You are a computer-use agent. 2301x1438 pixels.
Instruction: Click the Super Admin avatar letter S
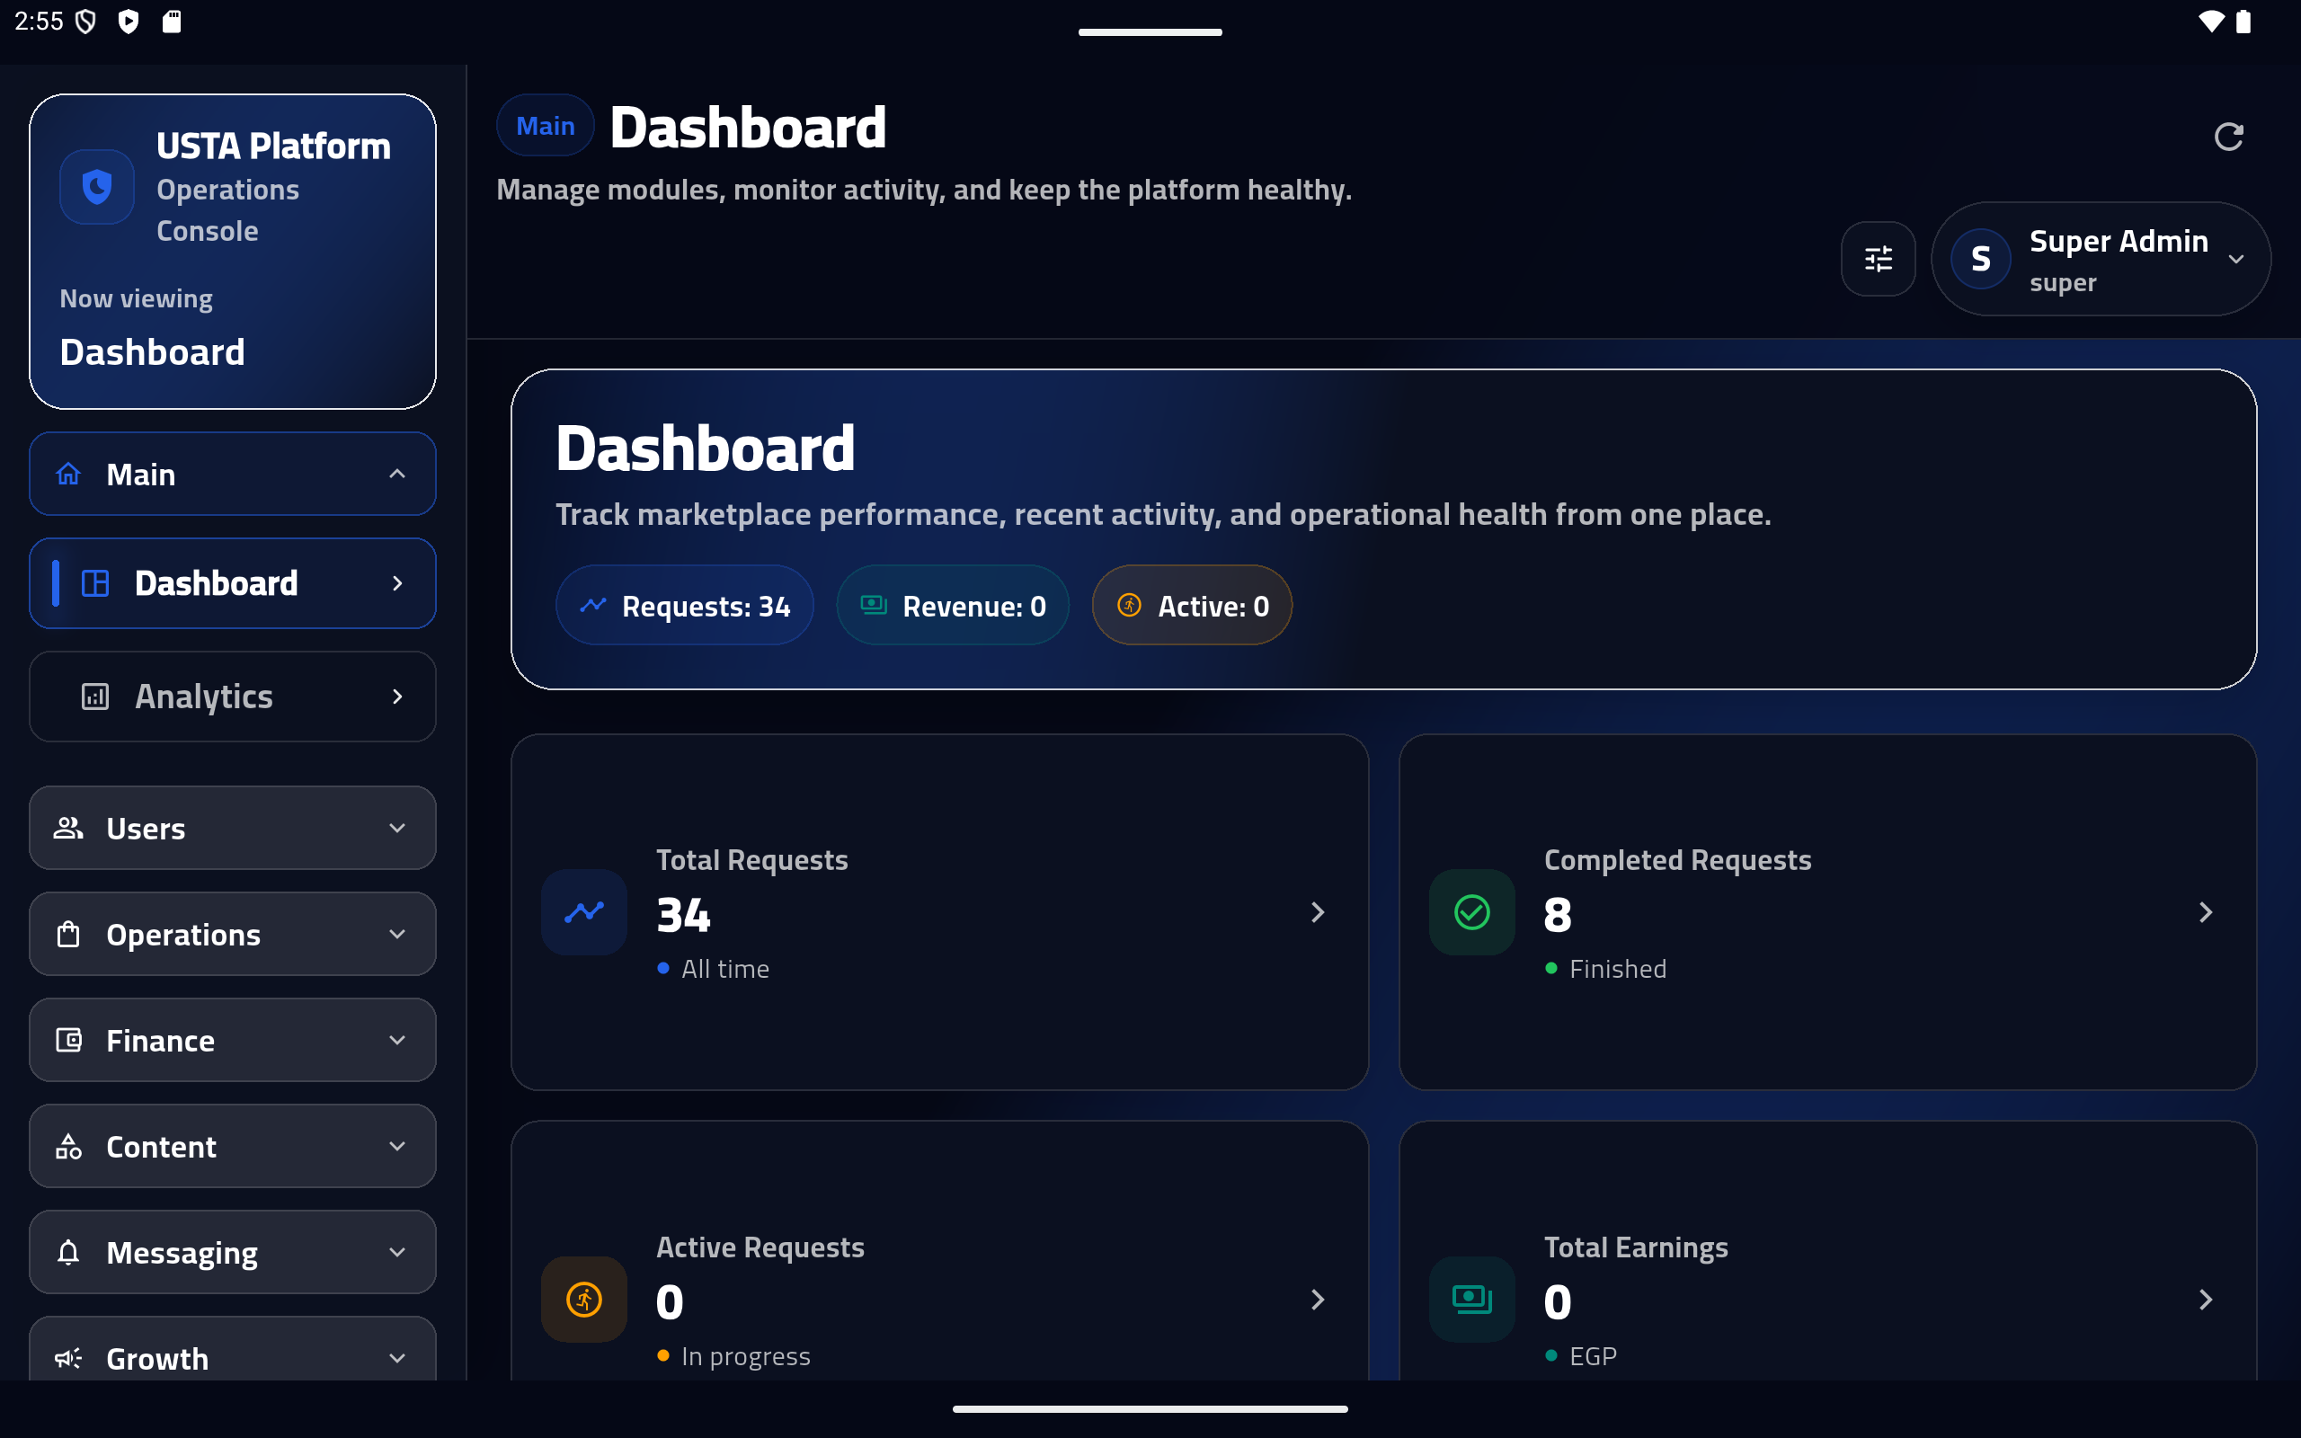click(x=1981, y=259)
